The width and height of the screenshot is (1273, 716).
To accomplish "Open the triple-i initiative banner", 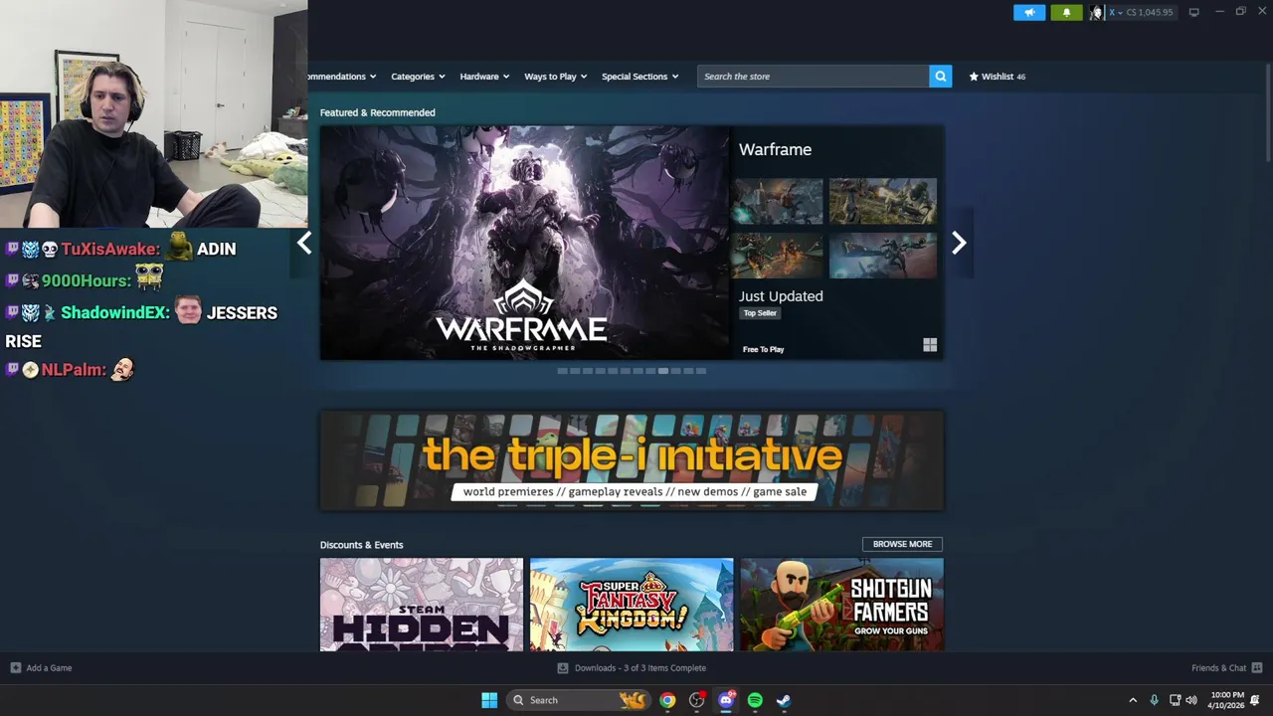I will 632,460.
